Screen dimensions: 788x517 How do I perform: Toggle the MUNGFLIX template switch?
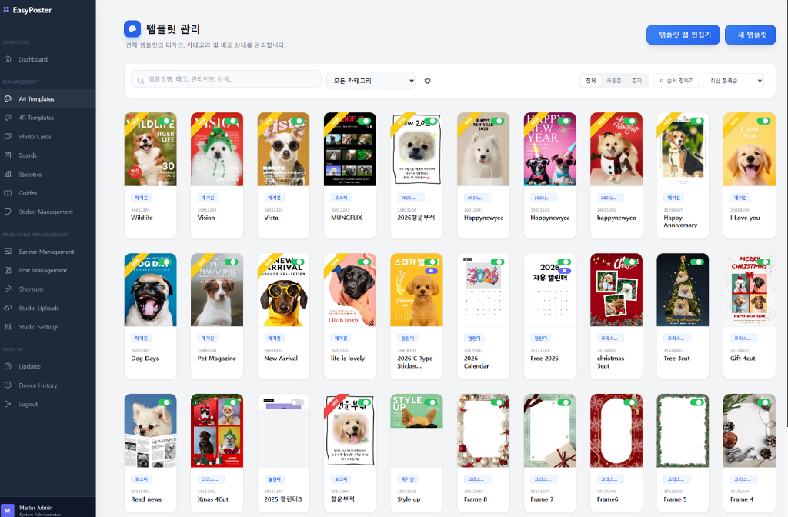[x=364, y=121]
